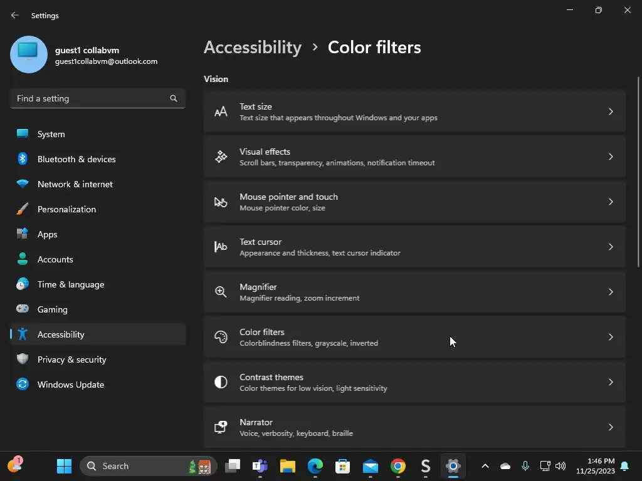This screenshot has height=481, width=642.
Task: Open Microsoft Edge from the taskbar
Action: pyautogui.click(x=315, y=466)
